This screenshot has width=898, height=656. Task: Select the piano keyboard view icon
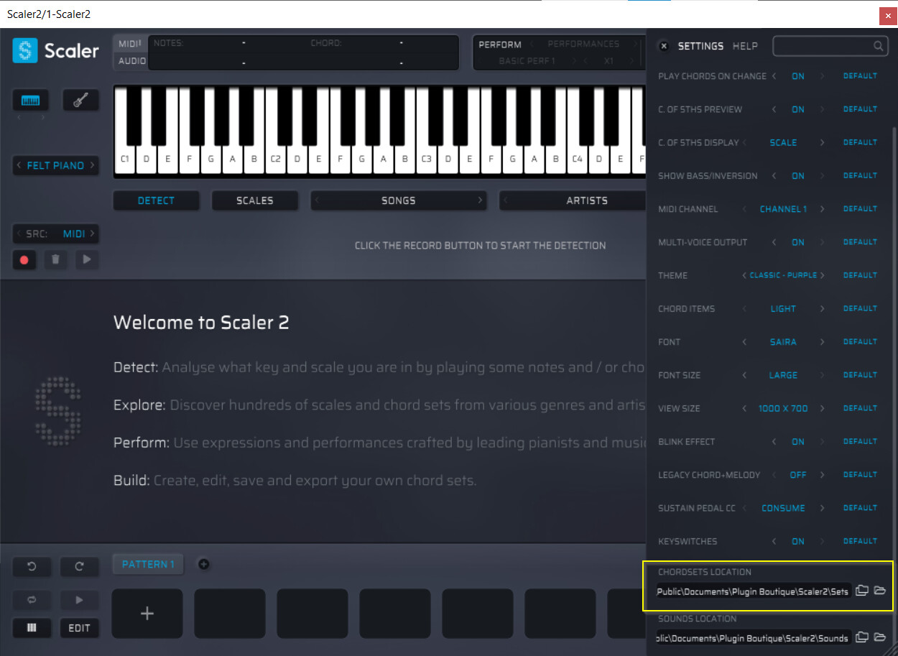click(x=31, y=101)
